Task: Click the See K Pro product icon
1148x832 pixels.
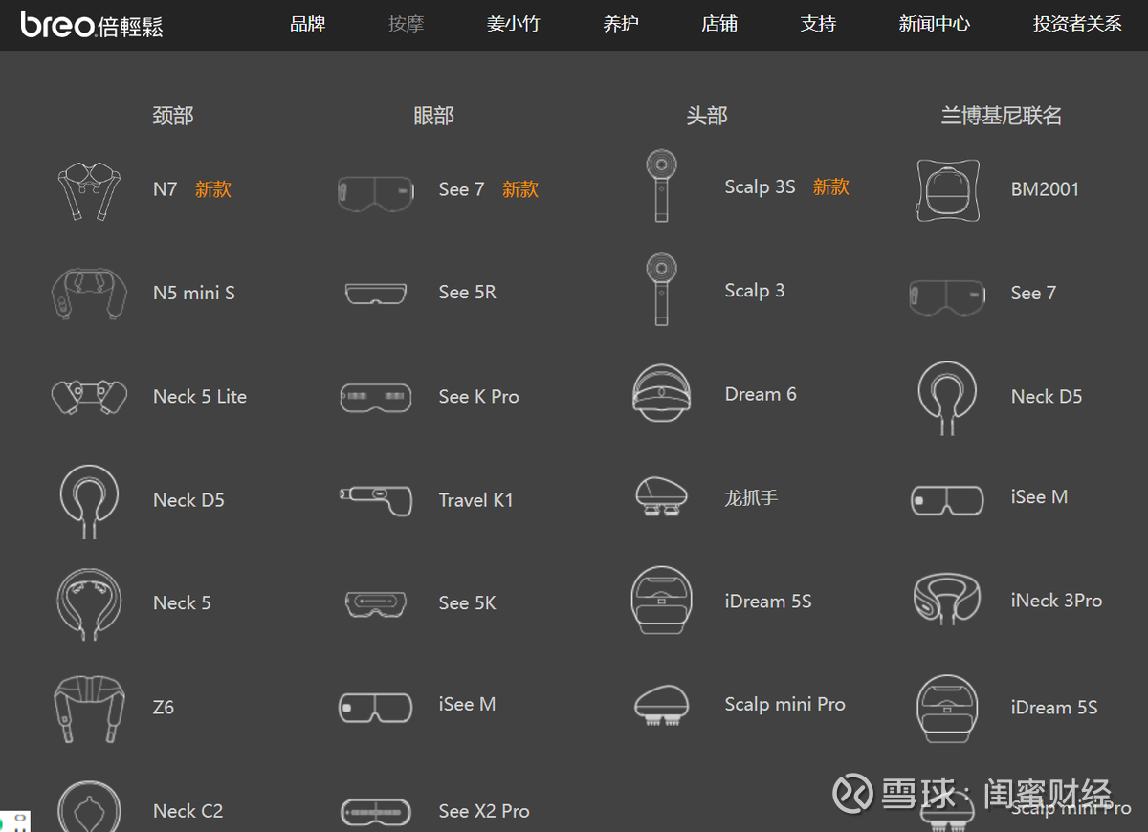Action: (376, 397)
